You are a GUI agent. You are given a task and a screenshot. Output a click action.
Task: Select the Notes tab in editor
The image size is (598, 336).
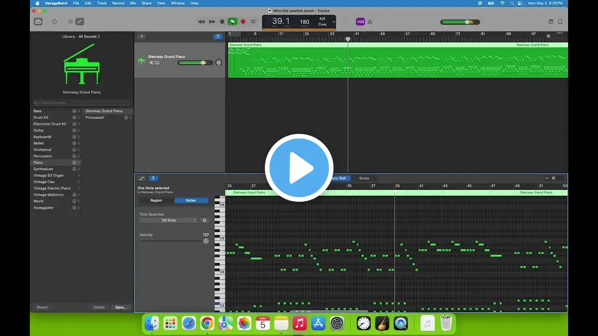(191, 200)
